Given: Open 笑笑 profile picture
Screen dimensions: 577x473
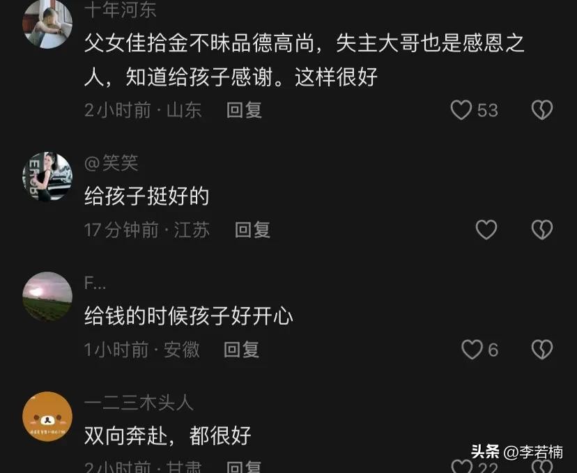Looking at the screenshot, I should point(47,176).
